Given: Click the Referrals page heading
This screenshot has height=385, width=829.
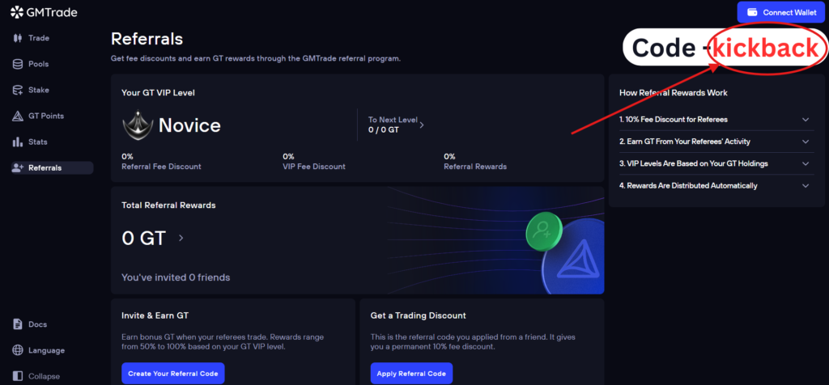Looking at the screenshot, I should pyautogui.click(x=147, y=39).
